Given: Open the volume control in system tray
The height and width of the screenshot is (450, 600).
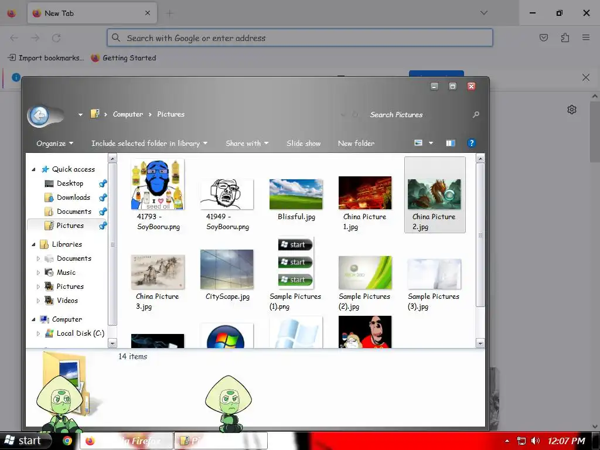Looking at the screenshot, I should point(536,441).
